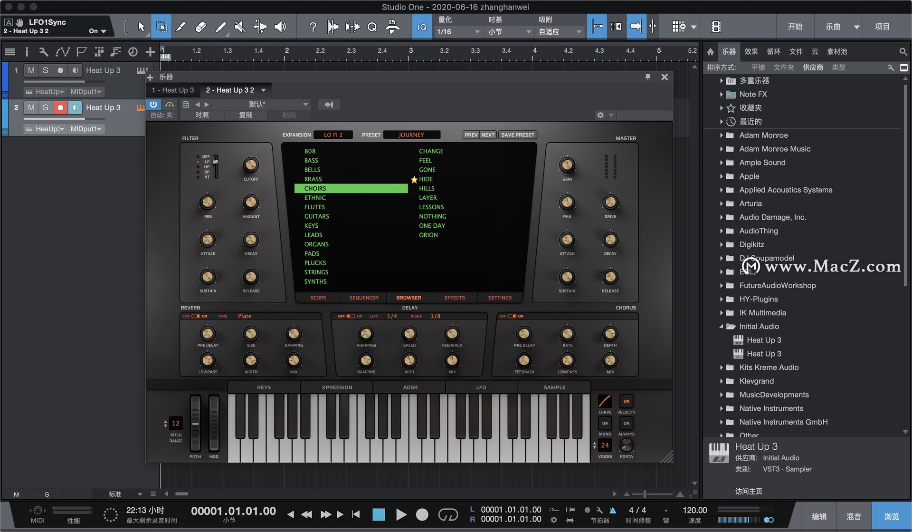
Task: Click 访问主页 vendor link
Action: point(749,491)
